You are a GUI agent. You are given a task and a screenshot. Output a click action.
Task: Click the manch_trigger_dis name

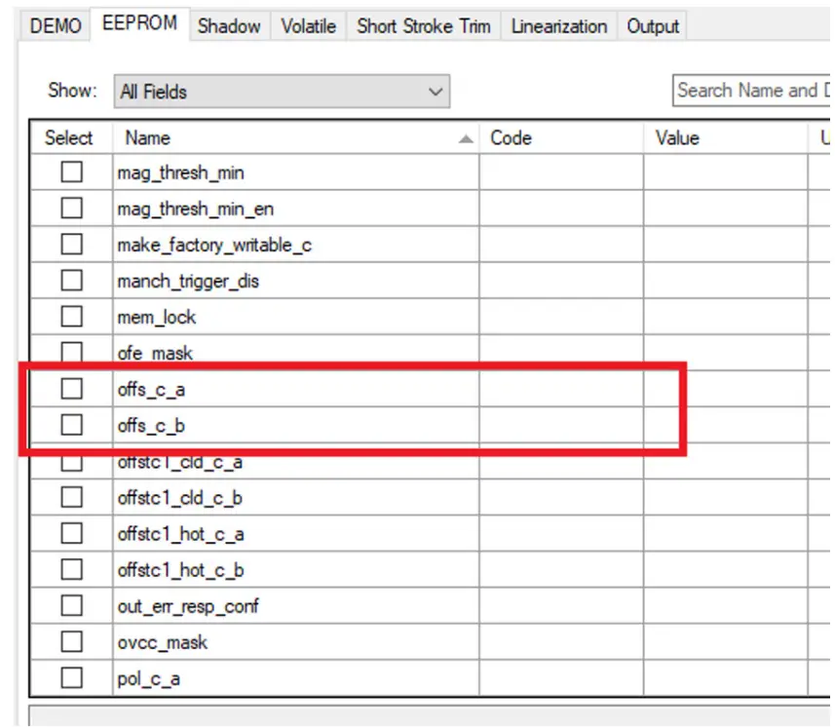click(x=188, y=282)
